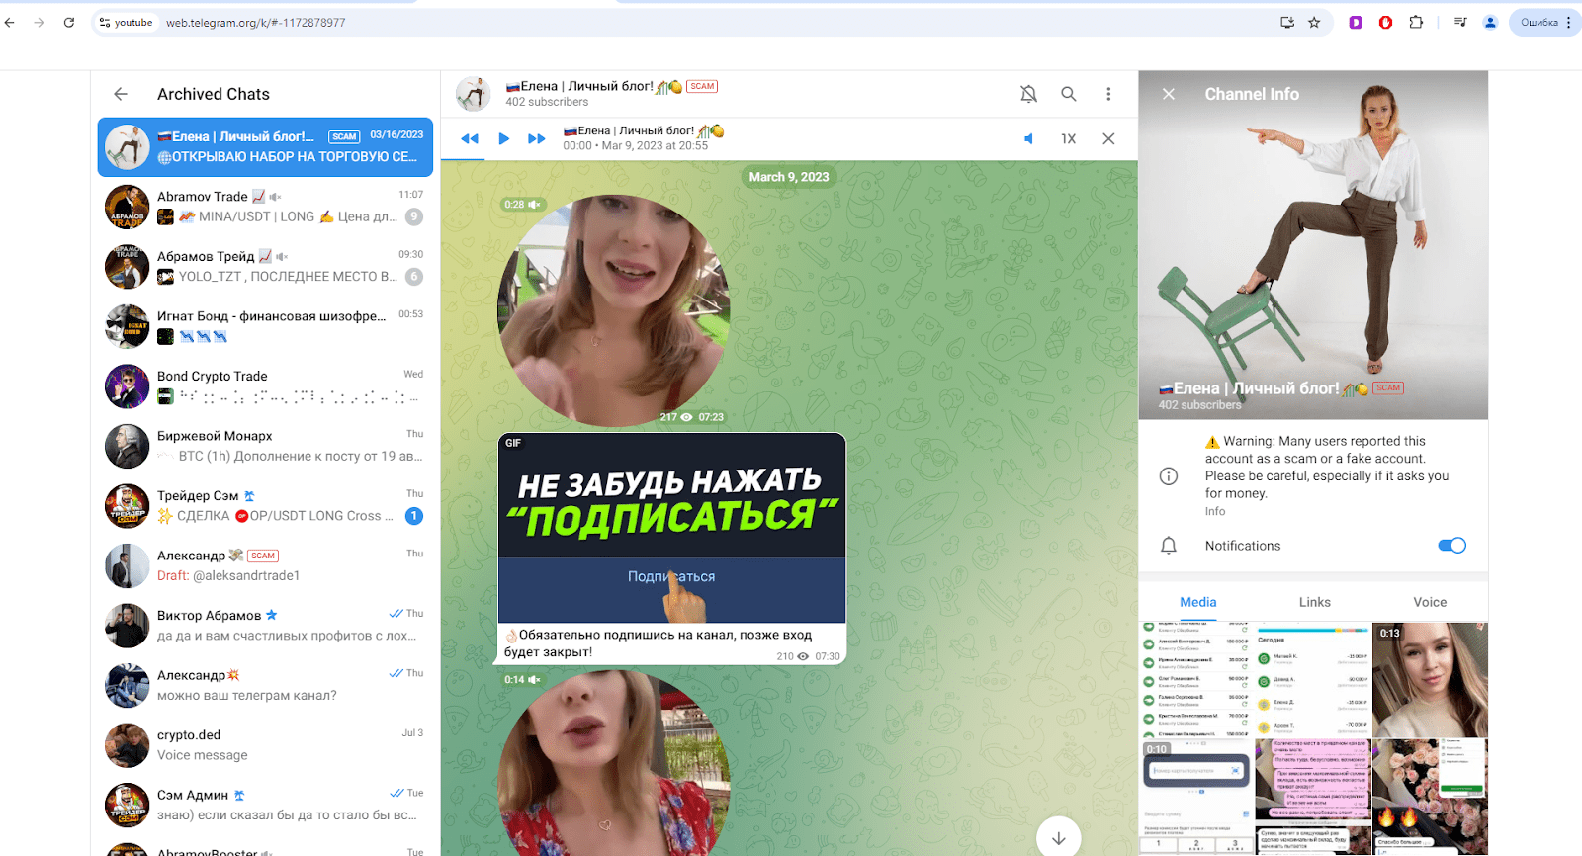Open the Трейдер Сэм chat
This screenshot has width=1582, height=856.
265,506
